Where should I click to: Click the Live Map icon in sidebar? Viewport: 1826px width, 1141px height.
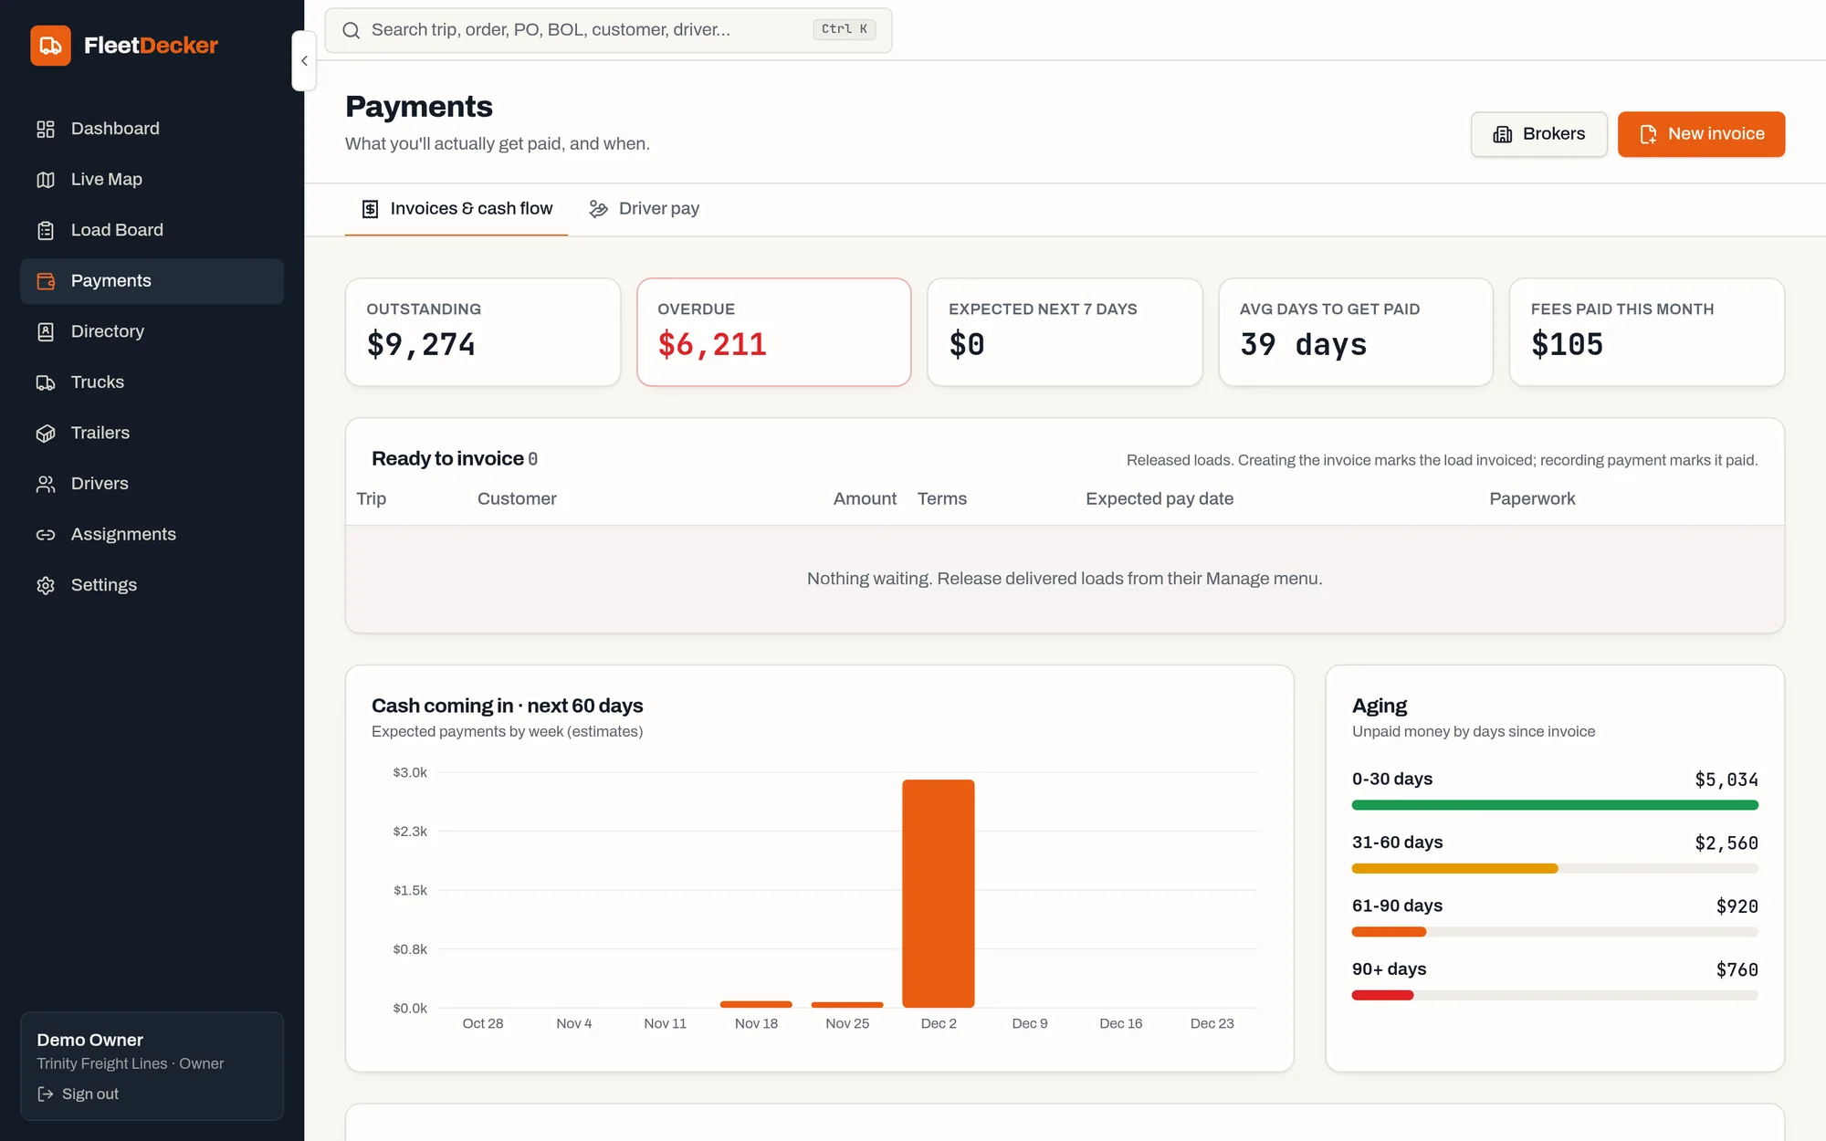coord(46,180)
